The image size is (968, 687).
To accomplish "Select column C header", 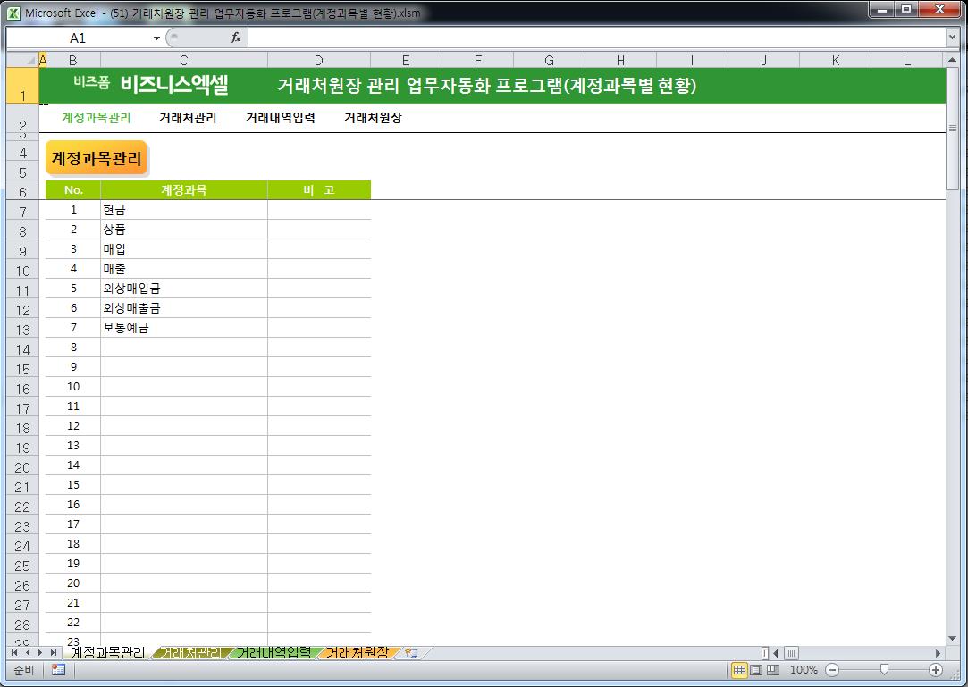I will [x=184, y=61].
